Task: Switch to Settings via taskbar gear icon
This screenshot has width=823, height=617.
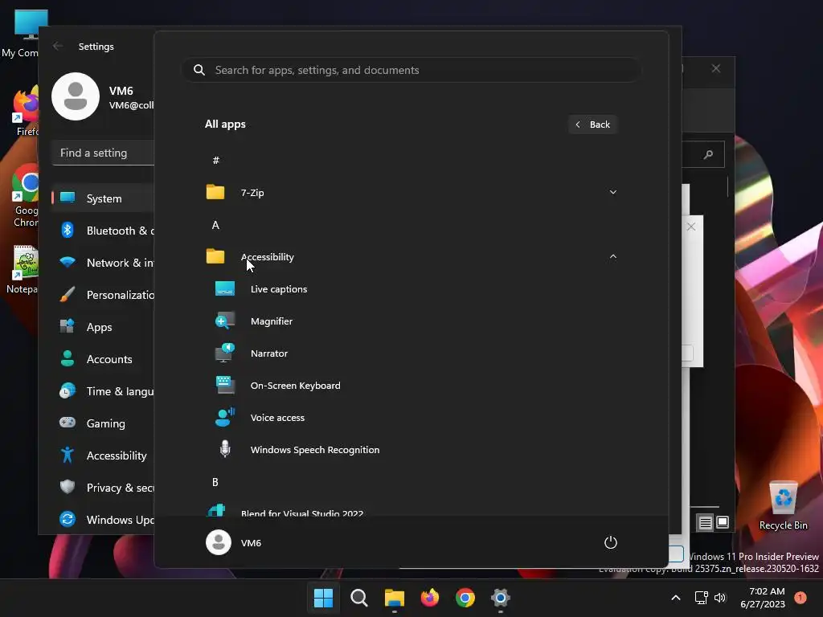Action: 501,598
